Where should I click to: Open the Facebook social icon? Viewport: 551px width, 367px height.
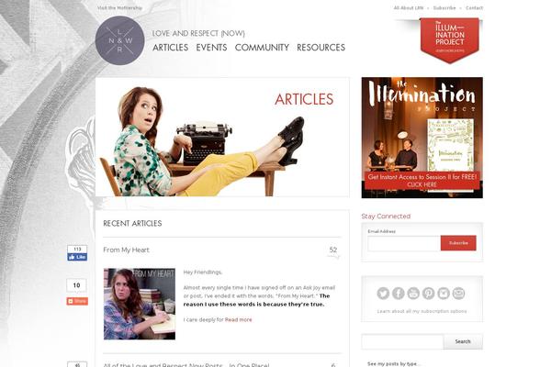coord(399,294)
